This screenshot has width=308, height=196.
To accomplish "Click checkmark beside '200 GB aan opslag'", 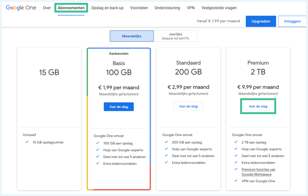I will [x=167, y=142].
